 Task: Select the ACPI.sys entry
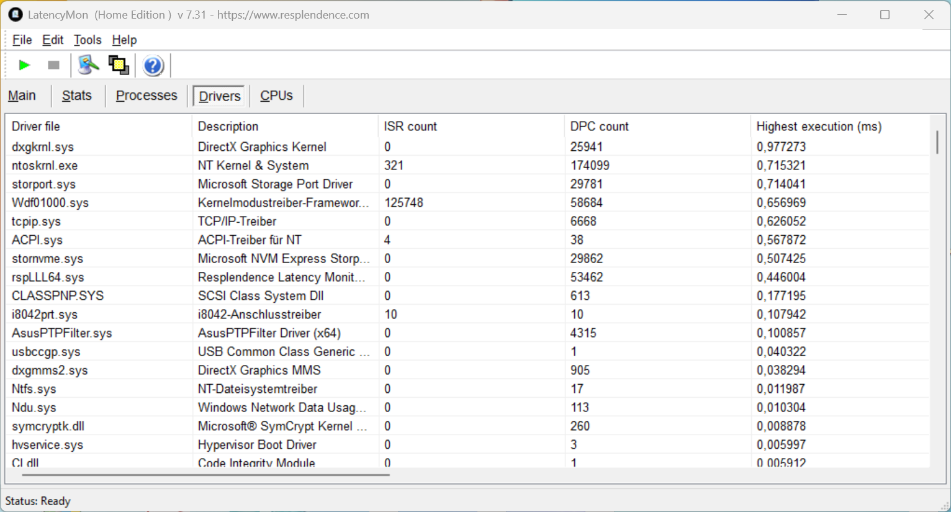click(x=468, y=240)
